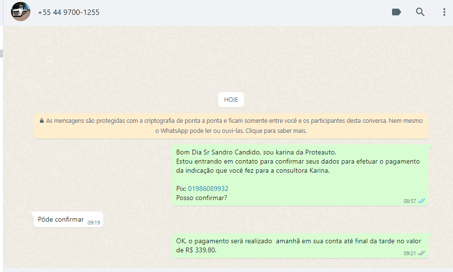Click the gray double checkmarks at 09:21
Screen dimensions: 453x272
click(x=421, y=253)
